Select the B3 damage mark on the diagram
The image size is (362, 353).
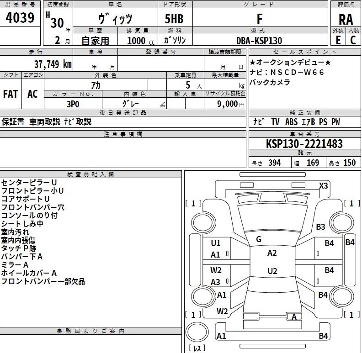320,227
